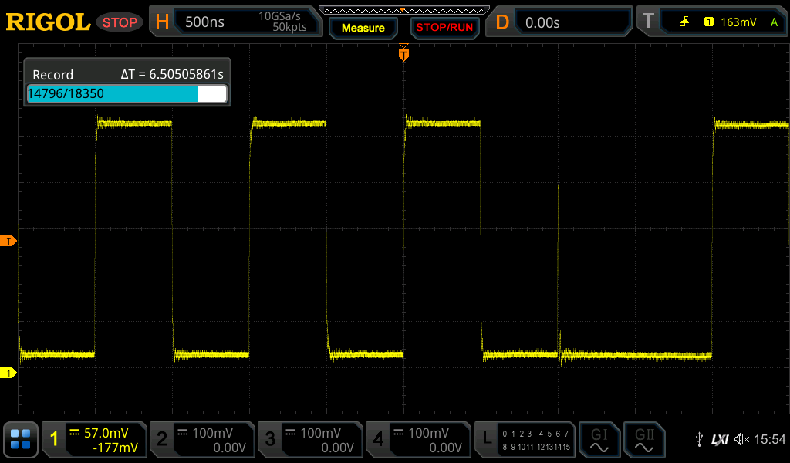Click the speaker mute icon
Viewport: 790px width, 463px height.
742,439
